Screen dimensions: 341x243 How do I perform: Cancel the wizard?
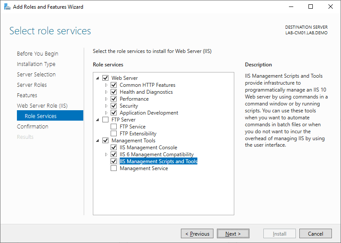[315, 233]
